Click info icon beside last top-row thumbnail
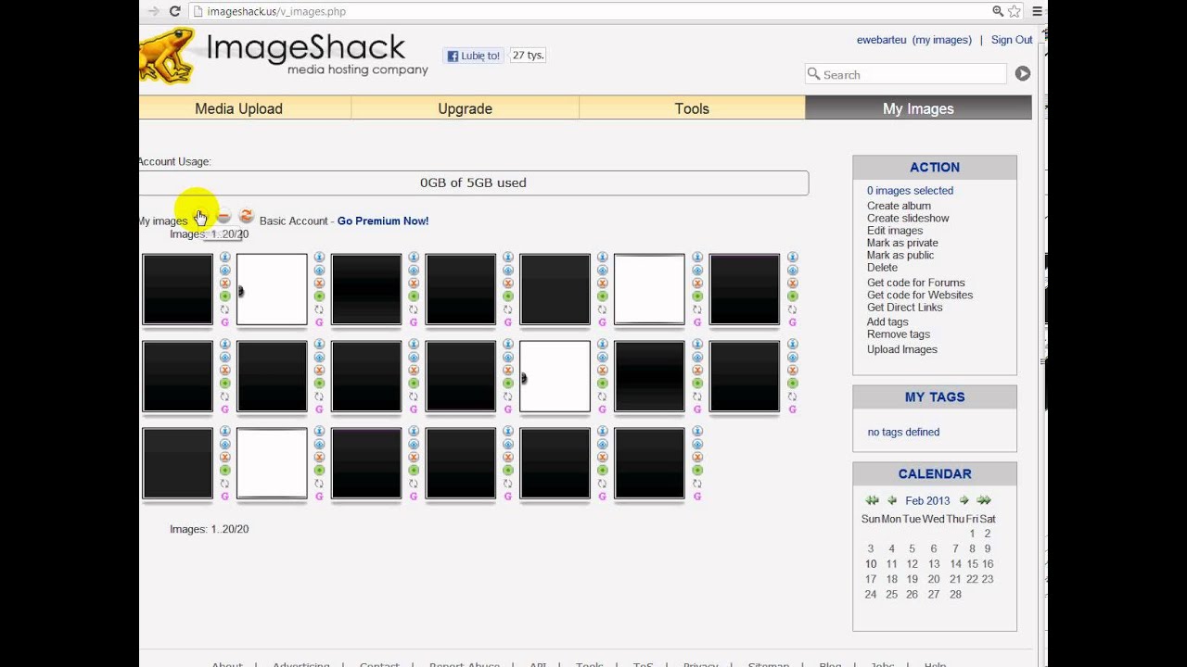This screenshot has width=1187, height=667. click(x=792, y=258)
